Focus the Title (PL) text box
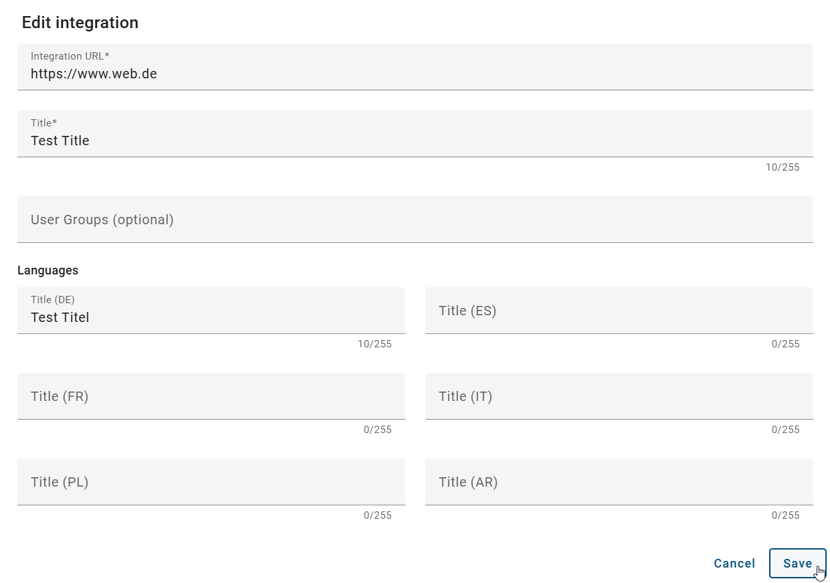The image size is (830, 583). [x=211, y=482]
